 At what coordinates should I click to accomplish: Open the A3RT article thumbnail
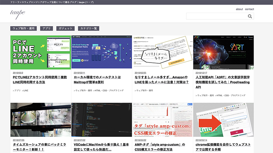click(x=224, y=52)
